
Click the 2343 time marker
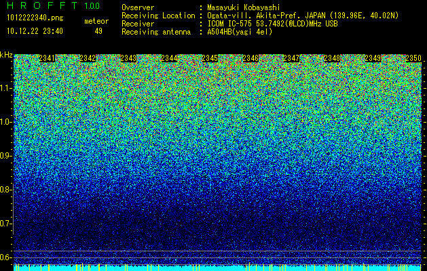pos(128,58)
